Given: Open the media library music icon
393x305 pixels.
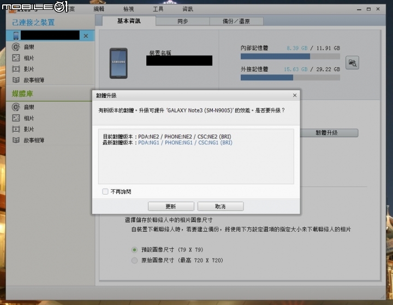Looking at the screenshot, I should pos(16,107).
